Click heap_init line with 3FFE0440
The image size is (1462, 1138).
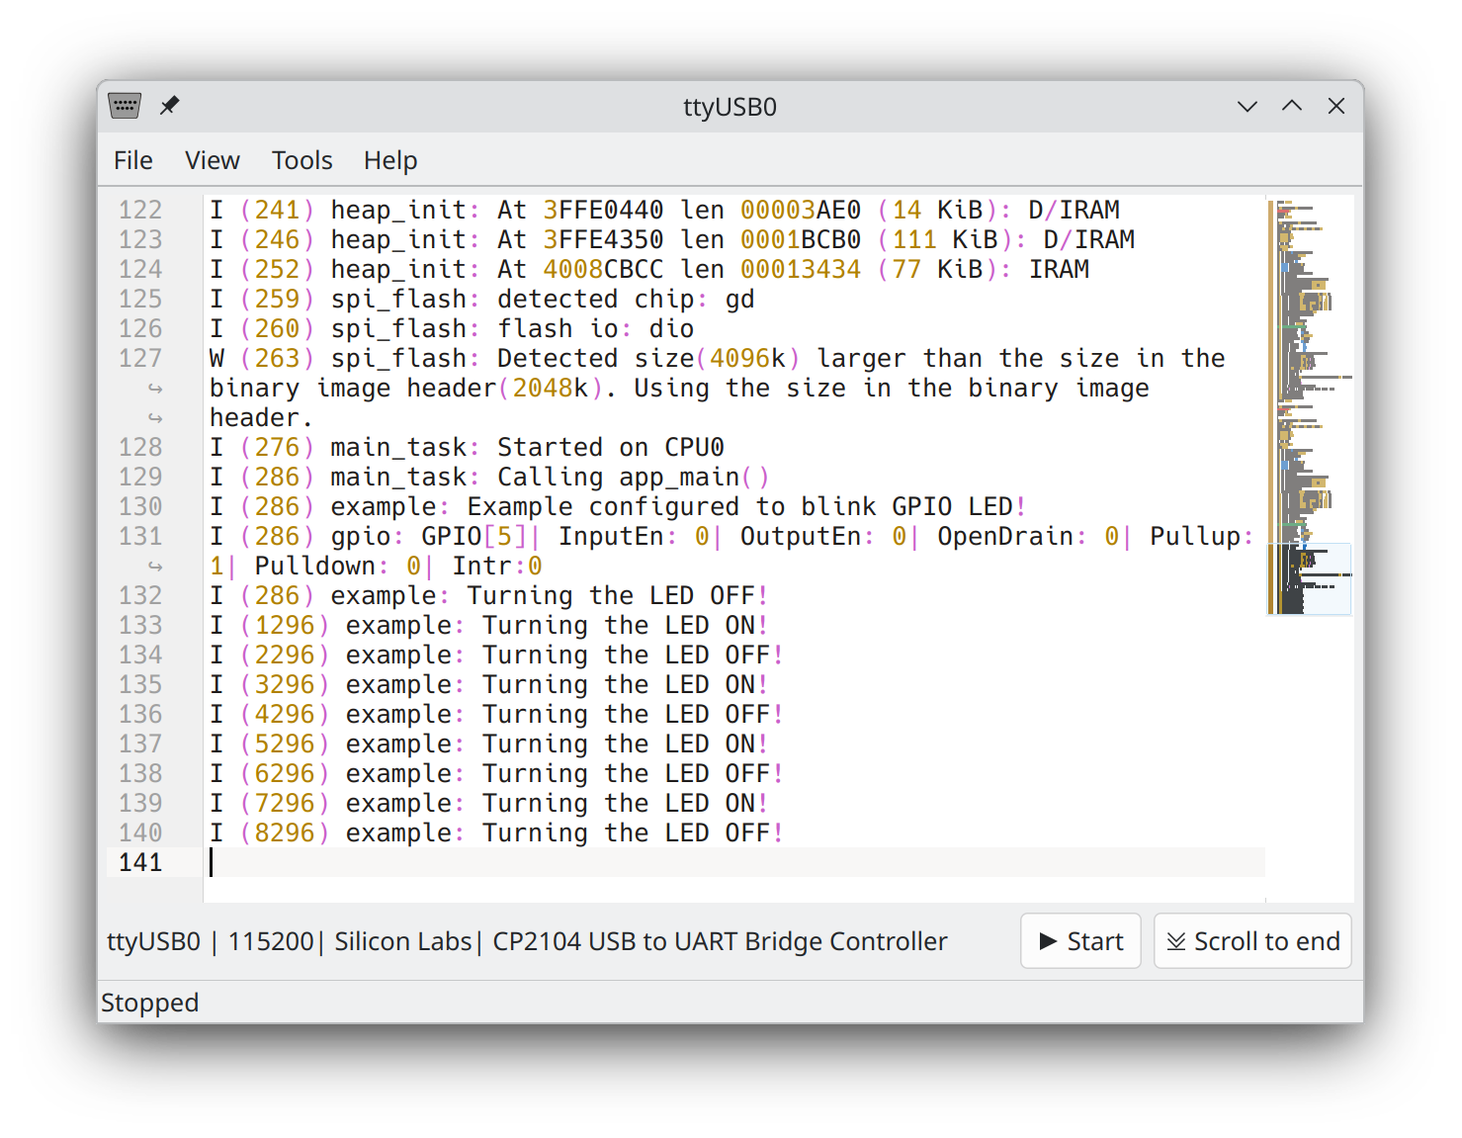[665, 210]
